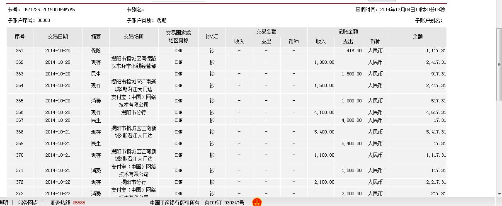Click the 5,417.31 balance
Screen dimensions: 502x206
pos(436,132)
